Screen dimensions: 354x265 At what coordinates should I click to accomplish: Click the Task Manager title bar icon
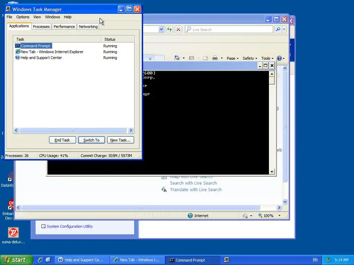pyautogui.click(x=8, y=9)
